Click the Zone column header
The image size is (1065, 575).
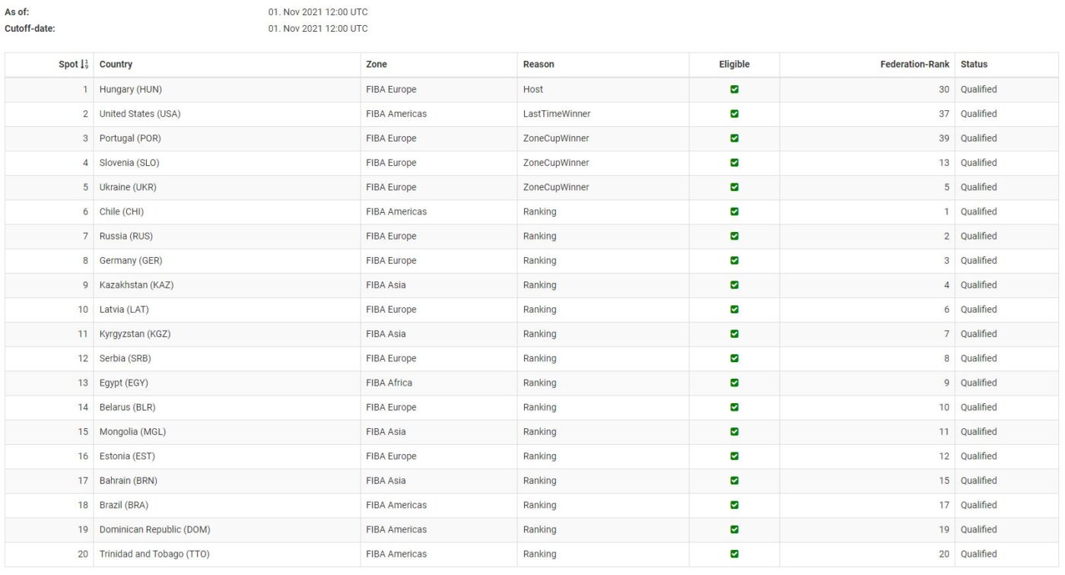[x=377, y=65]
